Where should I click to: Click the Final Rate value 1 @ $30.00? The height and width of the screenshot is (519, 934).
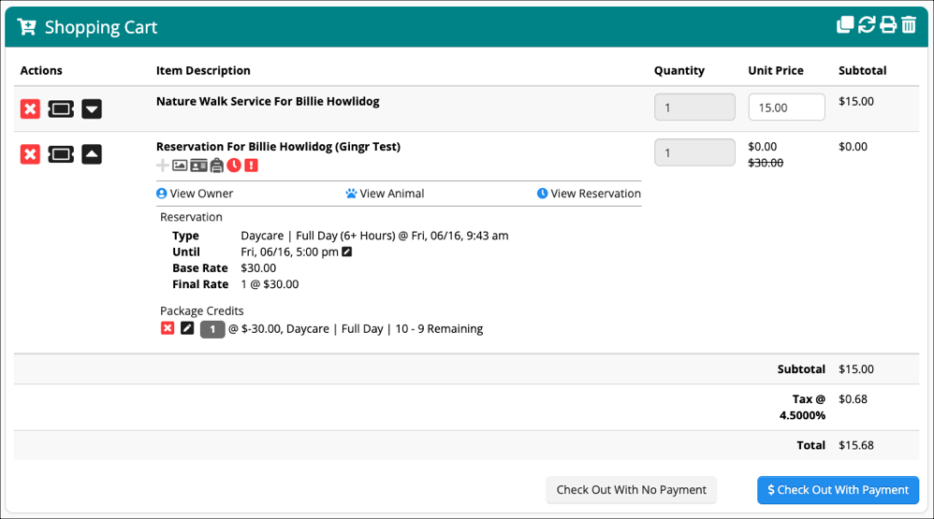[x=270, y=284]
